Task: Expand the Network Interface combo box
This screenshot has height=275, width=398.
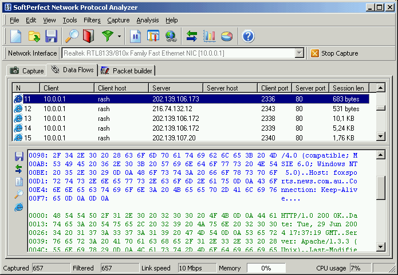Action: pos(299,53)
